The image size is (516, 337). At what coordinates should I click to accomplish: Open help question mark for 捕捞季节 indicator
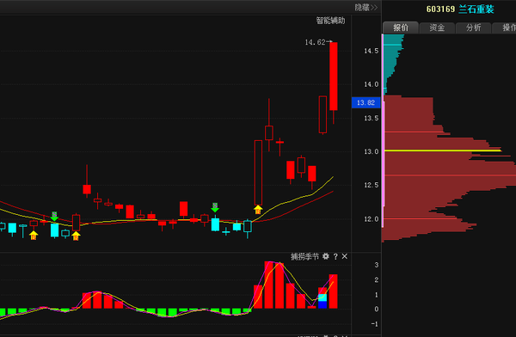[x=335, y=257]
